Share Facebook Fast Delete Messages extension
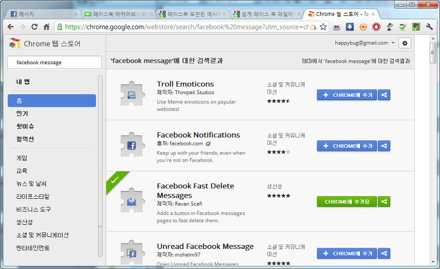Screen dimensions: 440x269 [384, 202]
